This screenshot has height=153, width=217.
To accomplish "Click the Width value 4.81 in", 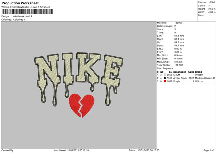I will tap(212, 12).
